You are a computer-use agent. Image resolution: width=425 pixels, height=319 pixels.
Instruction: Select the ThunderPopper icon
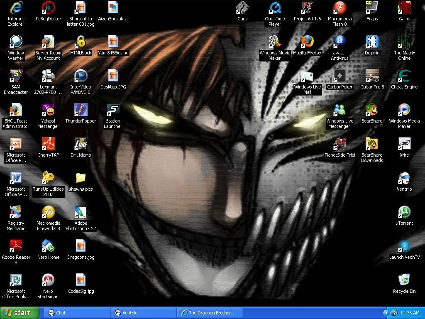point(81,110)
